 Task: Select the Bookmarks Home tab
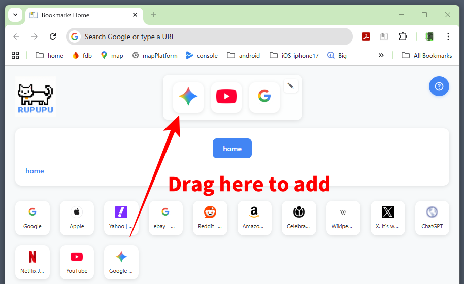(84, 15)
